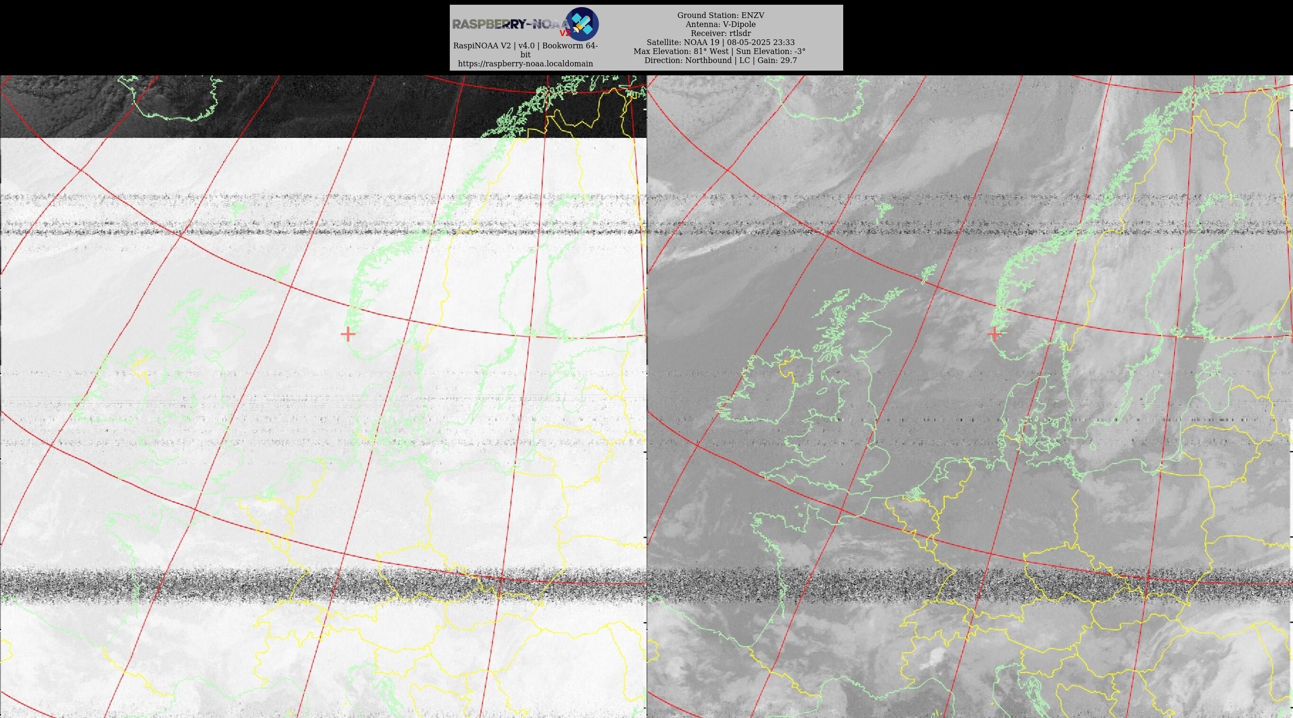
Task: Select the 'Max Elevation: 81° West' line
Action: [682, 51]
